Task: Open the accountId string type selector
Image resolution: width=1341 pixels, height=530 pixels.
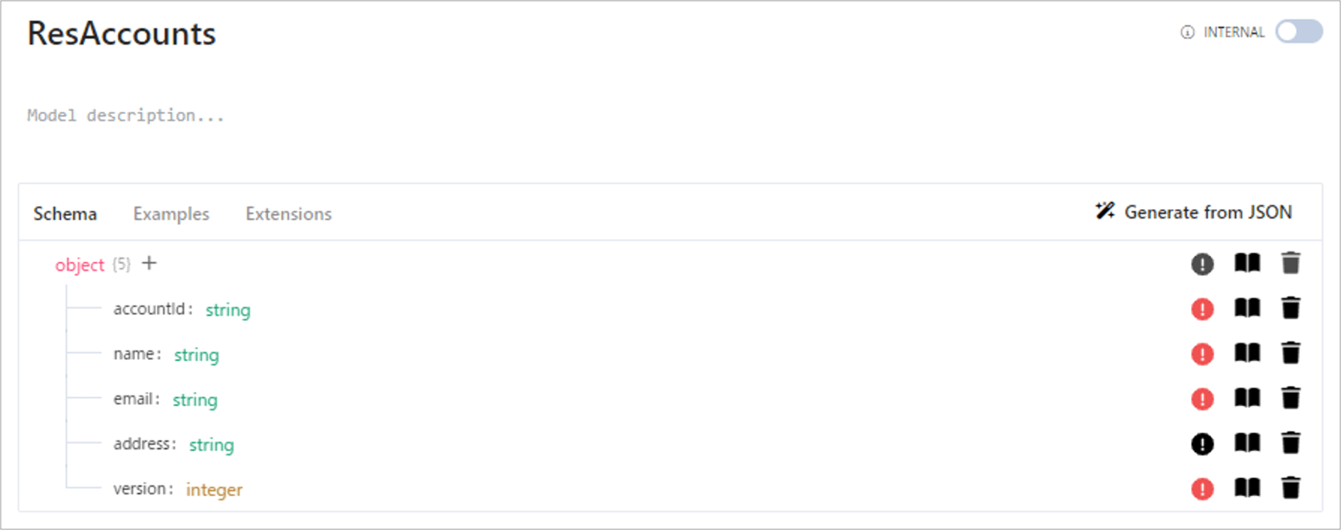Action: pyautogui.click(x=227, y=310)
